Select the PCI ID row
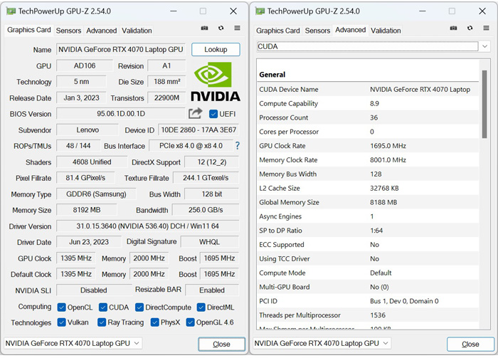 tap(369, 301)
